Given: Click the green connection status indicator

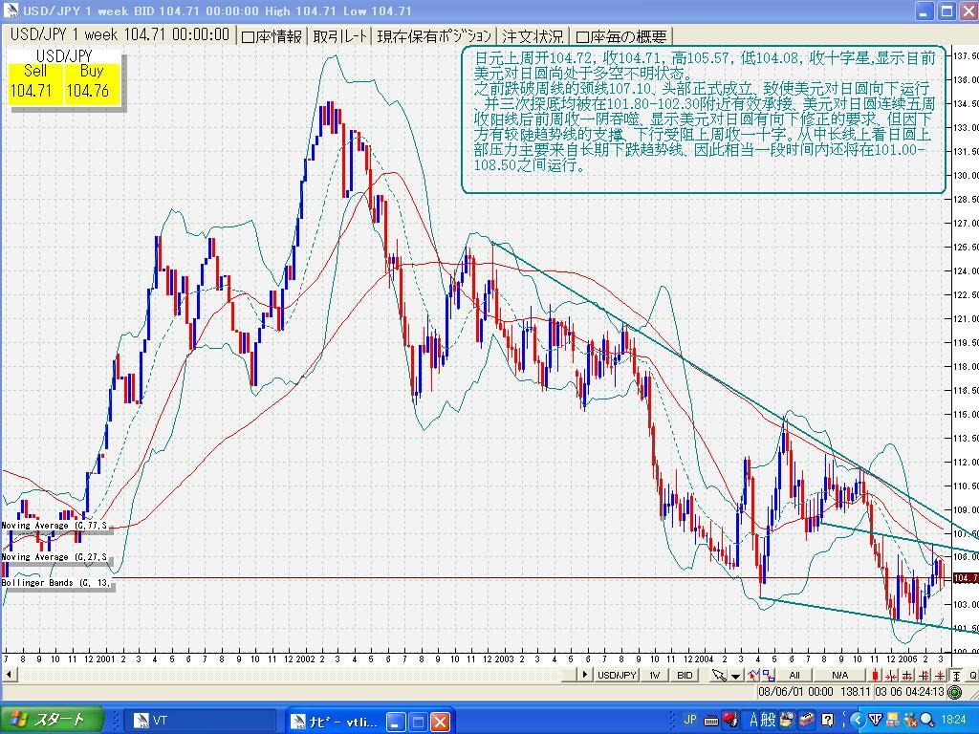Looking at the screenshot, I should pyautogui.click(x=955, y=692).
